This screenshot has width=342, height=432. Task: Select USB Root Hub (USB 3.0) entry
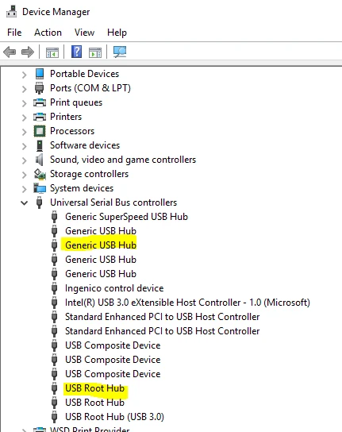click(114, 417)
